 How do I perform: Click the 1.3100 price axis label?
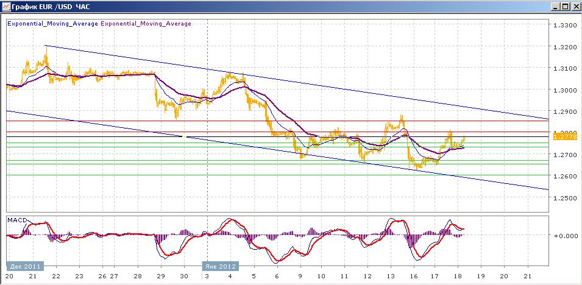tap(565, 68)
